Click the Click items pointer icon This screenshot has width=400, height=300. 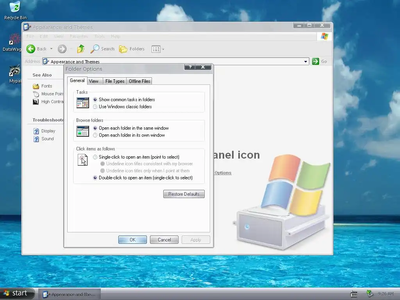coord(82,160)
